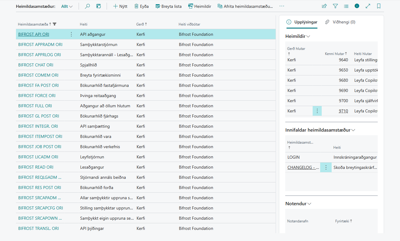Open BIFROST TRANSL. ORI link
Image resolution: width=400 pixels, height=241 pixels.
(x=38, y=228)
